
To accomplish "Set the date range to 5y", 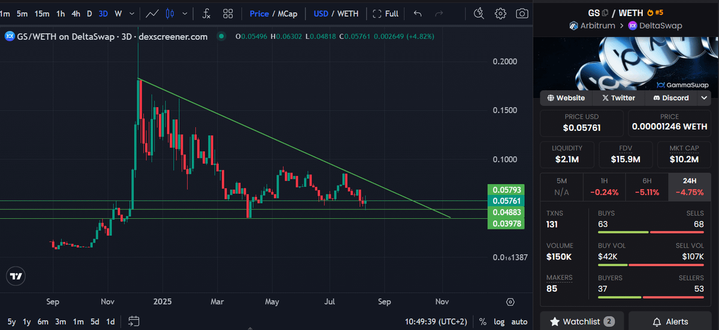I will pos(12,322).
